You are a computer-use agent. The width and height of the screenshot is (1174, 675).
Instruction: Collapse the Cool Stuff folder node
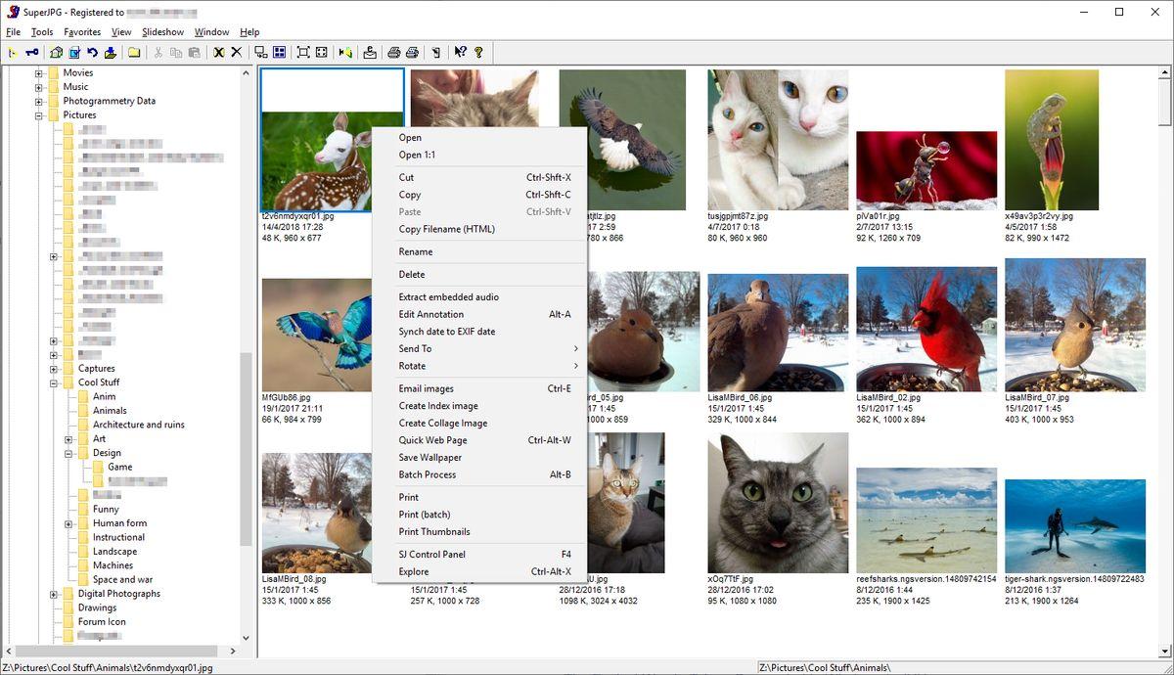pyautogui.click(x=54, y=382)
